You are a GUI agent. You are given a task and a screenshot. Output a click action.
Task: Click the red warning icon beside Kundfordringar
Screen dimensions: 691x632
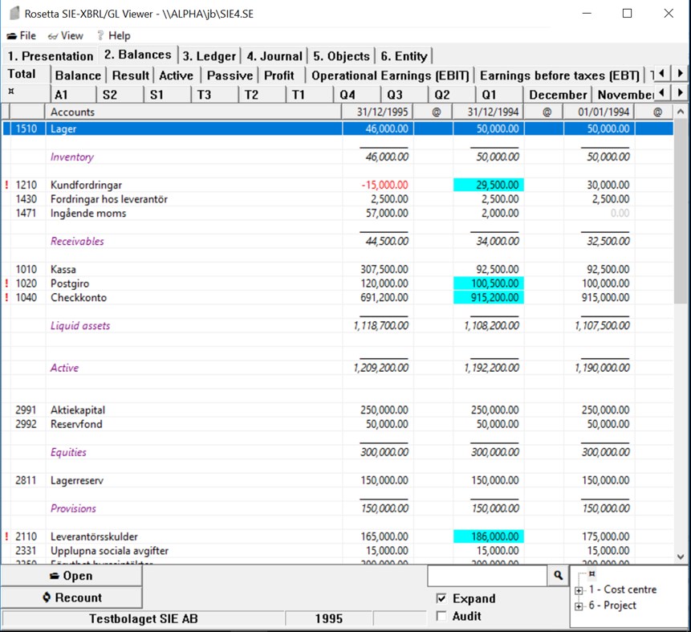pos(6,185)
